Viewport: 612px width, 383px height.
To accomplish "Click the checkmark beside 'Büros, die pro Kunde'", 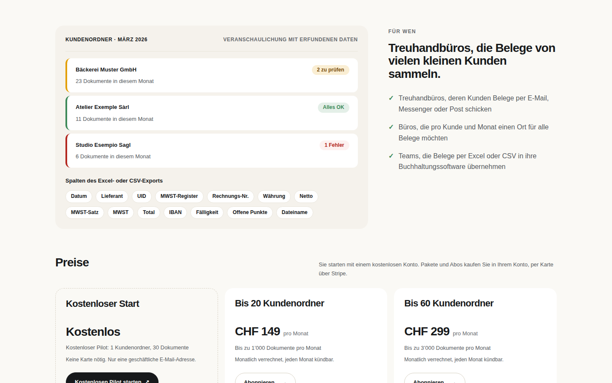I will pyautogui.click(x=391, y=127).
